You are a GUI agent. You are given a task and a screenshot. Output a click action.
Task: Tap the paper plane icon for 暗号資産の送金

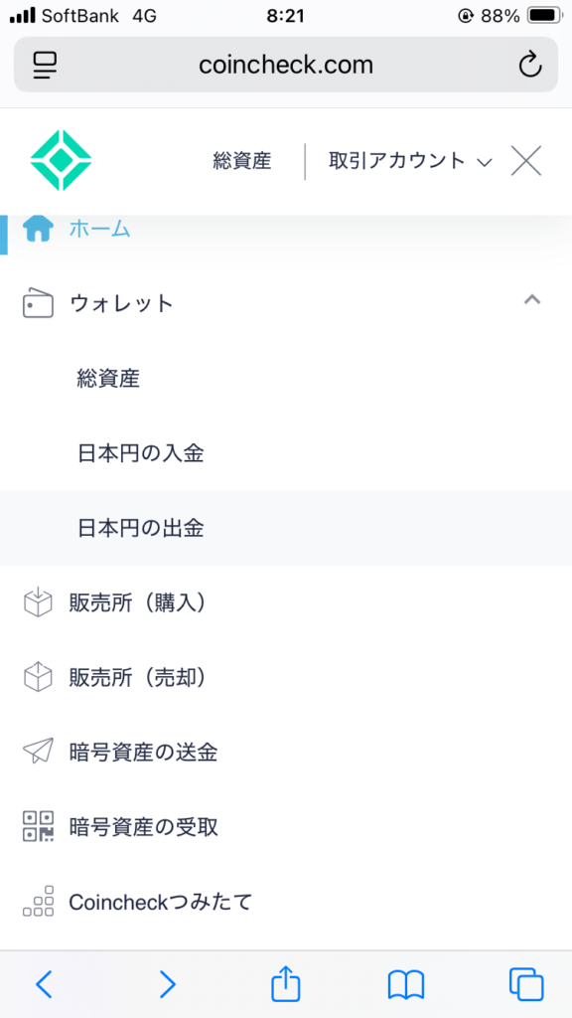tap(38, 752)
